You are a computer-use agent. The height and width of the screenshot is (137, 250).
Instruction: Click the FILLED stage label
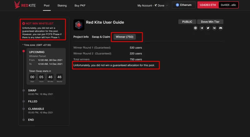pos(33,102)
